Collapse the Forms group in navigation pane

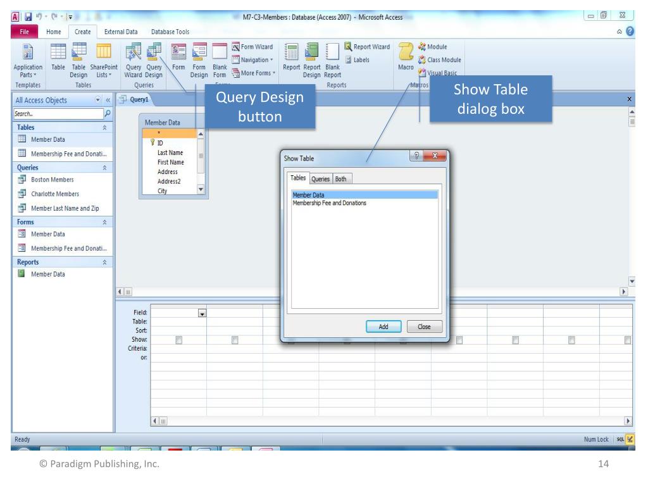pos(104,222)
